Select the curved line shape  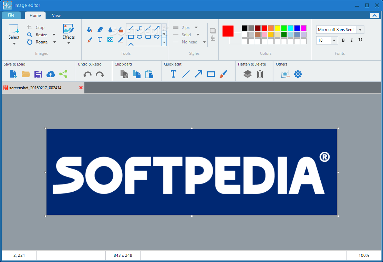point(139,28)
